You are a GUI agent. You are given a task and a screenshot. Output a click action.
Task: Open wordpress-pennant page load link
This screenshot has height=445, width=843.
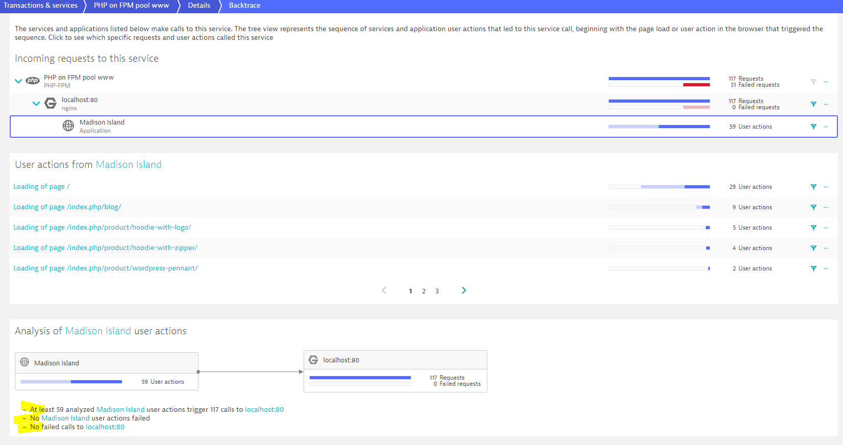pos(106,268)
